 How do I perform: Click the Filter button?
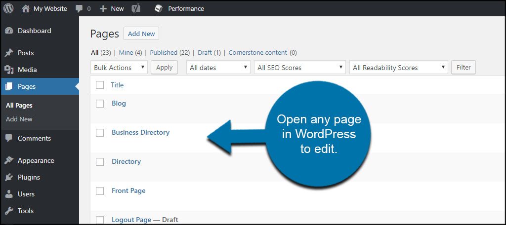click(x=464, y=68)
